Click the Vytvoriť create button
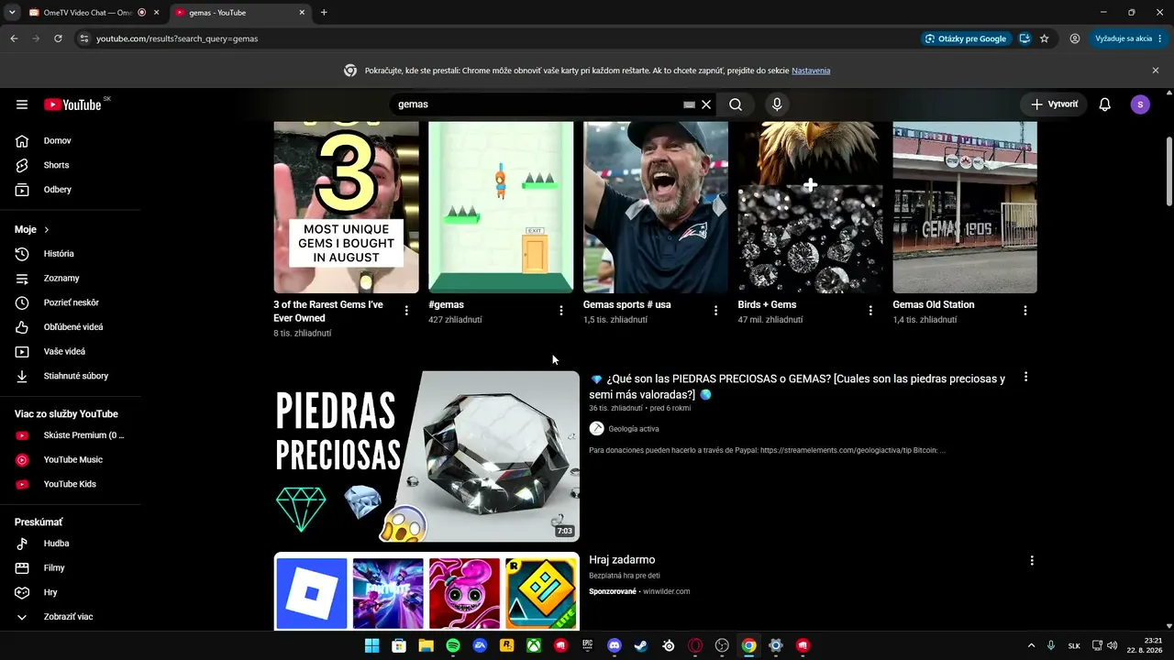The height and width of the screenshot is (660, 1174). [x=1054, y=104]
